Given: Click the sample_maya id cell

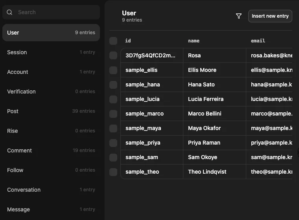Looking at the screenshot, I should [x=152, y=128].
